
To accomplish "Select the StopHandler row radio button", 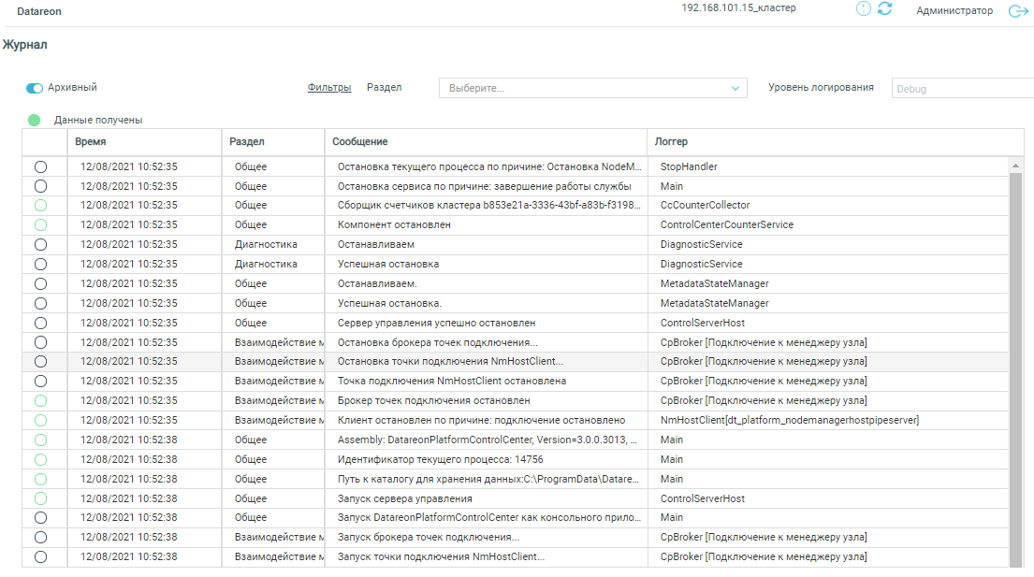I will (x=40, y=166).
